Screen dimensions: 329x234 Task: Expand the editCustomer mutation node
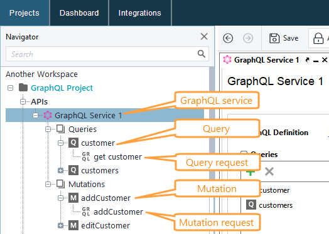[61, 226]
